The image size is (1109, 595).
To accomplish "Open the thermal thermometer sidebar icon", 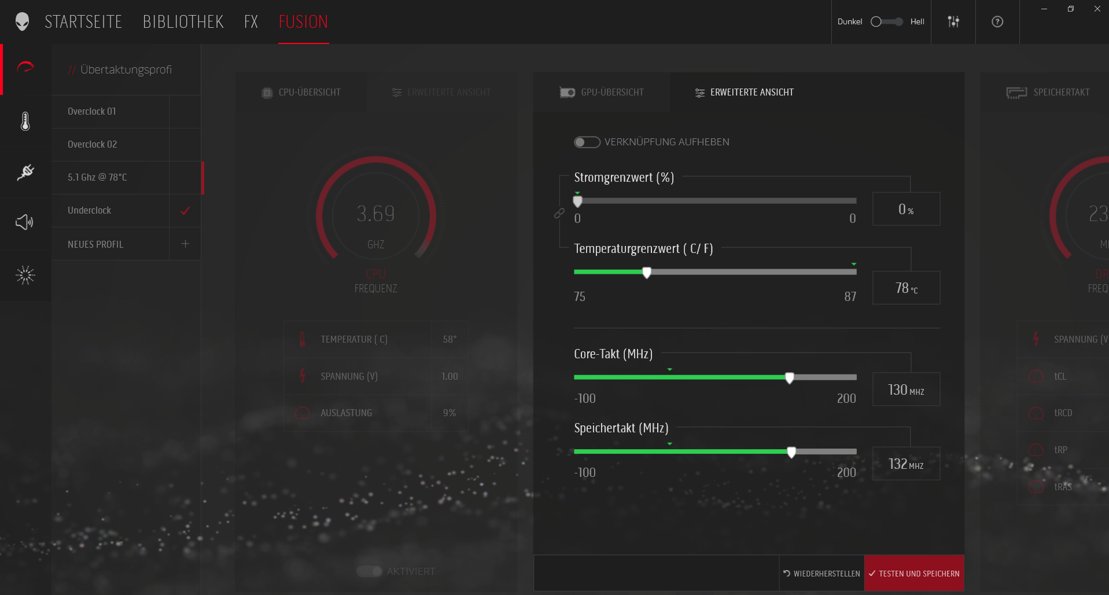I will (x=25, y=121).
